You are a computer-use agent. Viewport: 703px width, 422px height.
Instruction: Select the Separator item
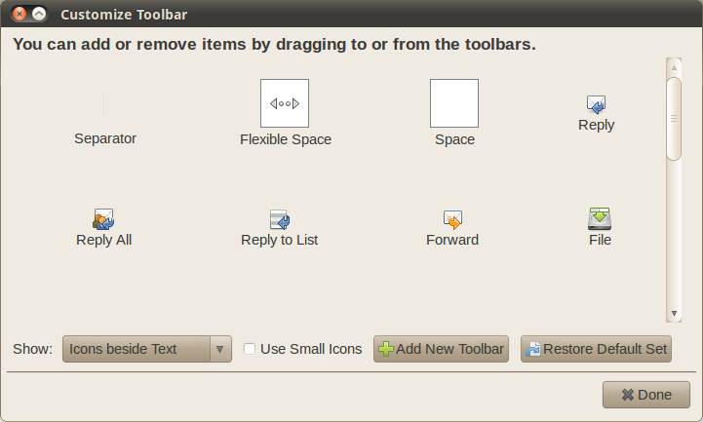coord(104,106)
